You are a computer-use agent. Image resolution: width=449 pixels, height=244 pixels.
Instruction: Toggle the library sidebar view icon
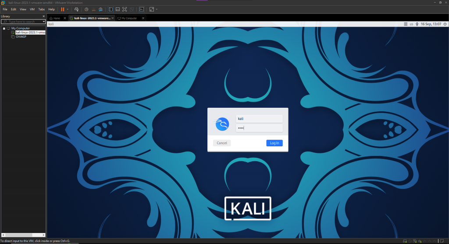[110, 9]
